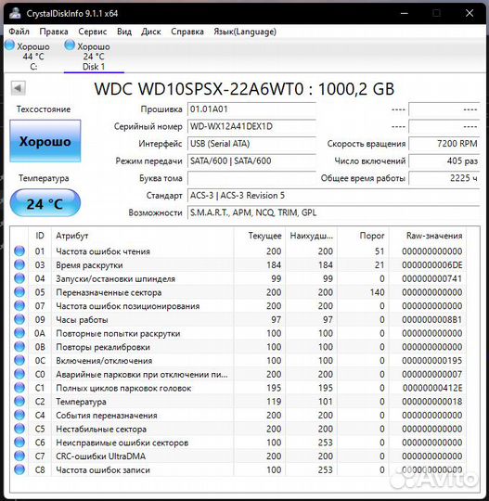Click the status dot for attribute C6
The height and width of the screenshot is (501, 489).
[x=19, y=443]
